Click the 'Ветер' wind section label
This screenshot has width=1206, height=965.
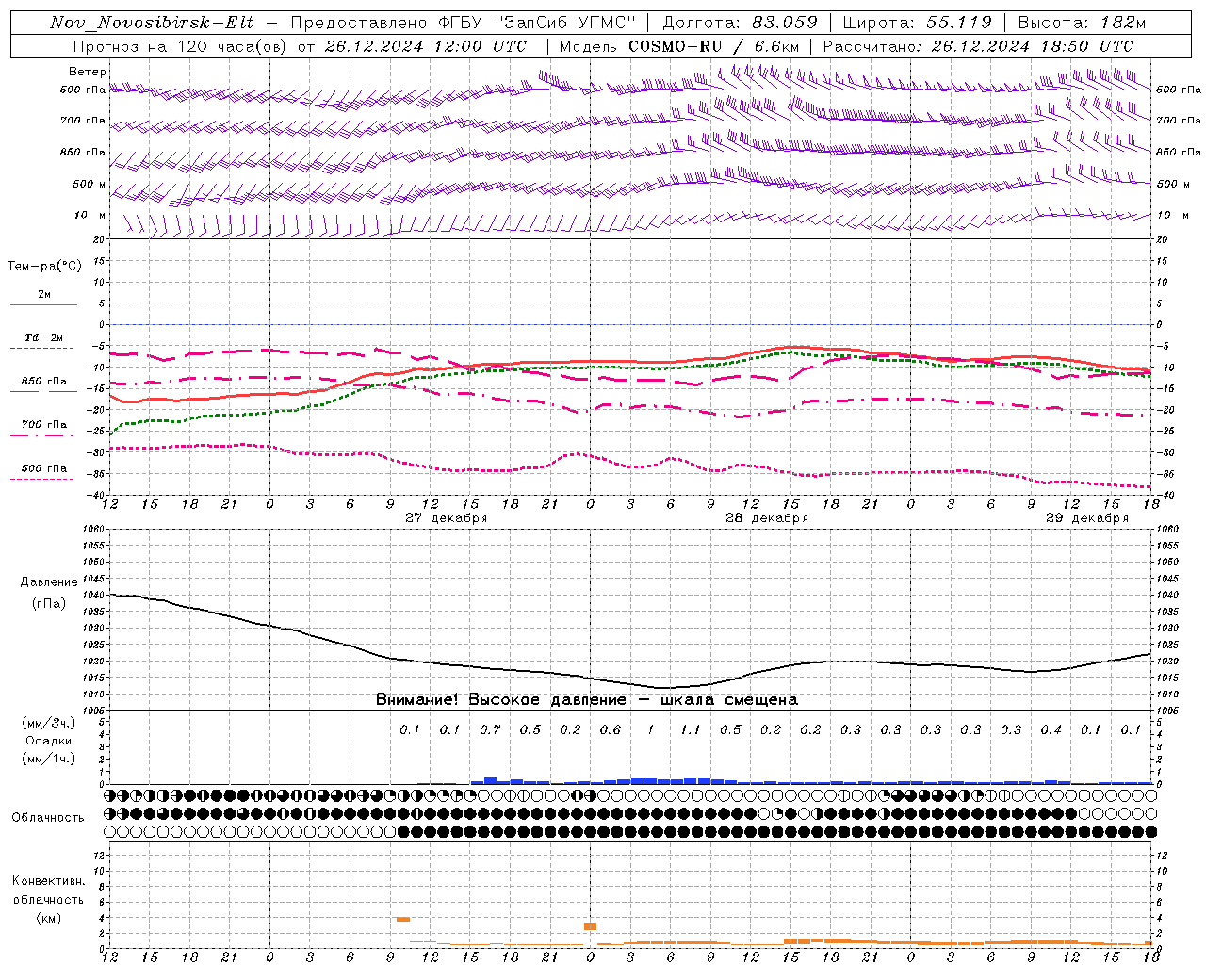coord(88,72)
